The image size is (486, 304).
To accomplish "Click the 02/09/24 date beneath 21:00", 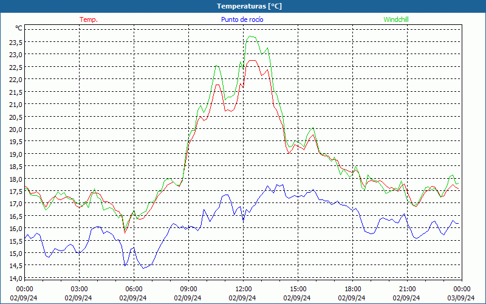I will [406, 298].
